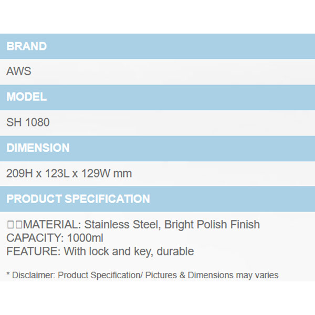This screenshot has width=315, height=315.
Task: Click the Bright Polish Finish text
Action: tap(212, 225)
